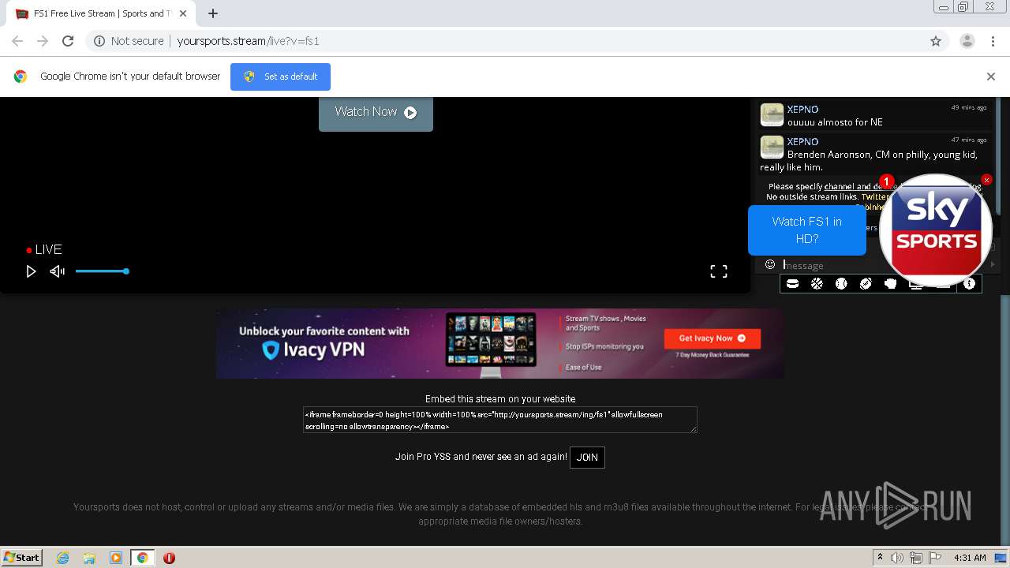Adjust the volume slider
Viewport: 1010px width, 568px height.
point(102,271)
